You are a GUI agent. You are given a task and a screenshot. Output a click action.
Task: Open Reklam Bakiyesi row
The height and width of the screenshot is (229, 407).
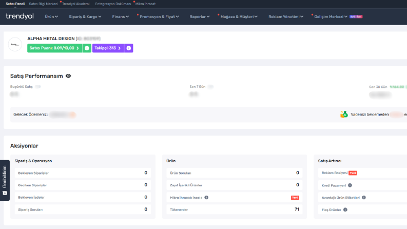click(x=363, y=173)
